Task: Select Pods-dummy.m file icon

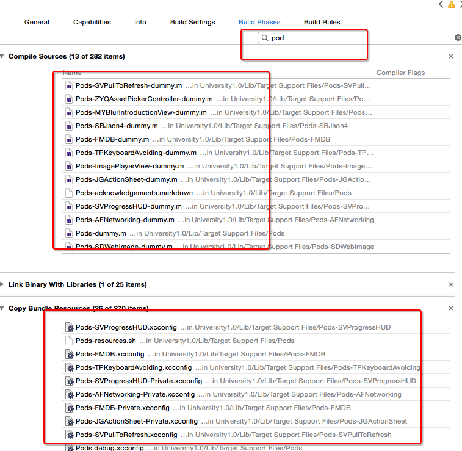Action: [x=68, y=234]
